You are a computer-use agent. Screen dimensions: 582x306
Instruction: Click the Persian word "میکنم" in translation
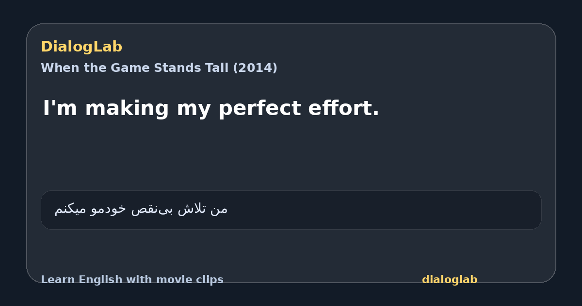(71, 209)
